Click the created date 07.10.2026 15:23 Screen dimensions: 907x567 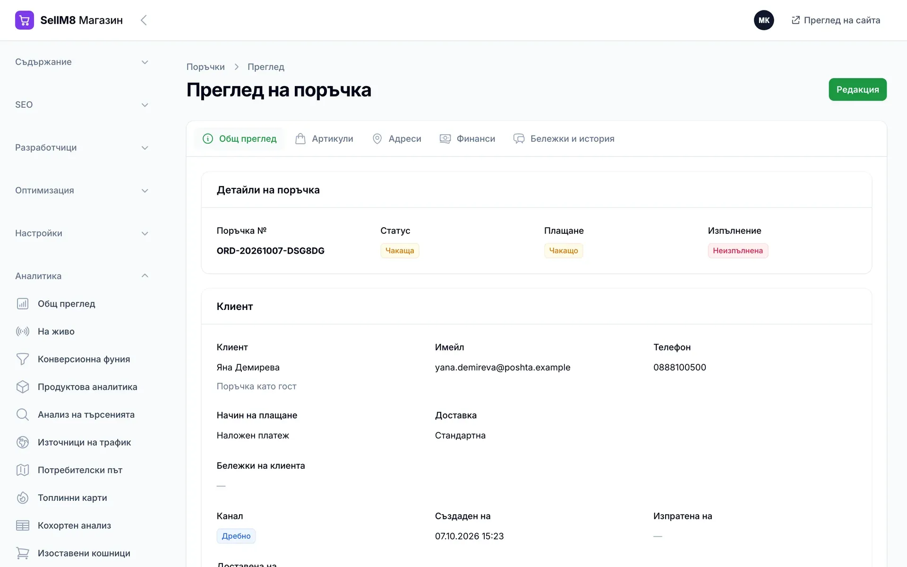tap(470, 536)
